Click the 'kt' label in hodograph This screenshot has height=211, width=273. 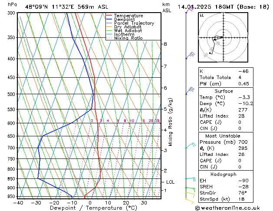coord(202,16)
